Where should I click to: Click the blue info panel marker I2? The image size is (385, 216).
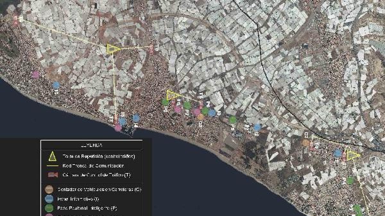[257, 127]
